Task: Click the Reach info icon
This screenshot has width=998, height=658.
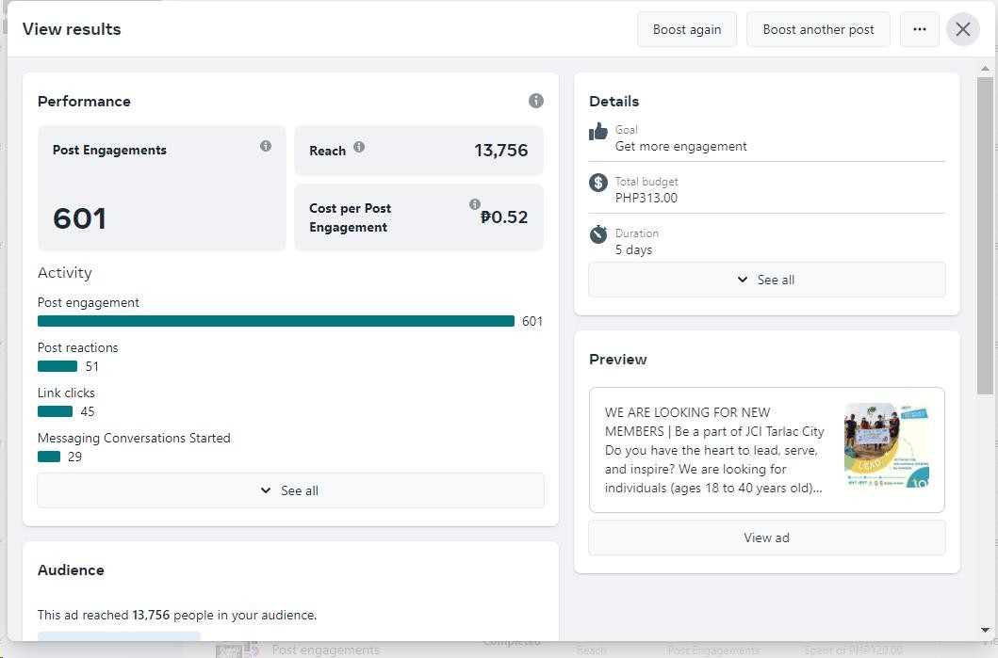Action: pos(359,147)
